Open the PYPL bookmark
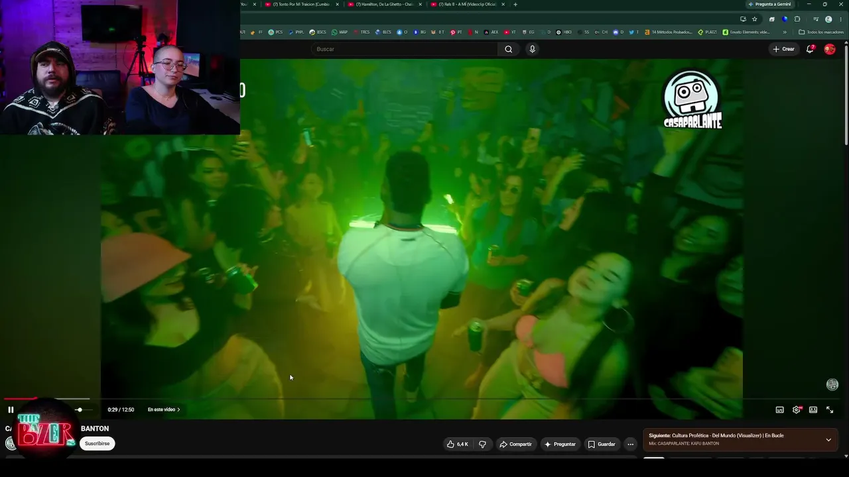Screen dimensions: 849x477 tap(296, 32)
